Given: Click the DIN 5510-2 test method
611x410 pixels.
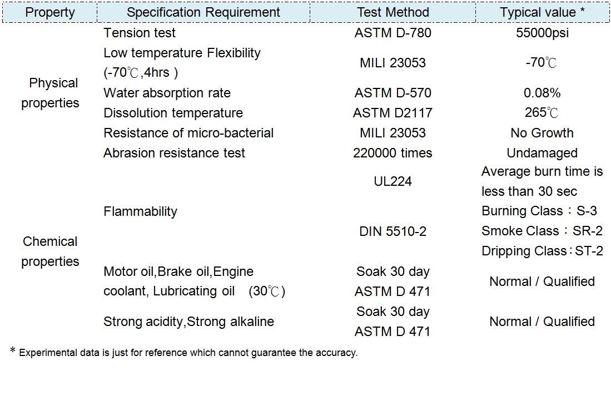Looking at the screenshot, I should [393, 231].
